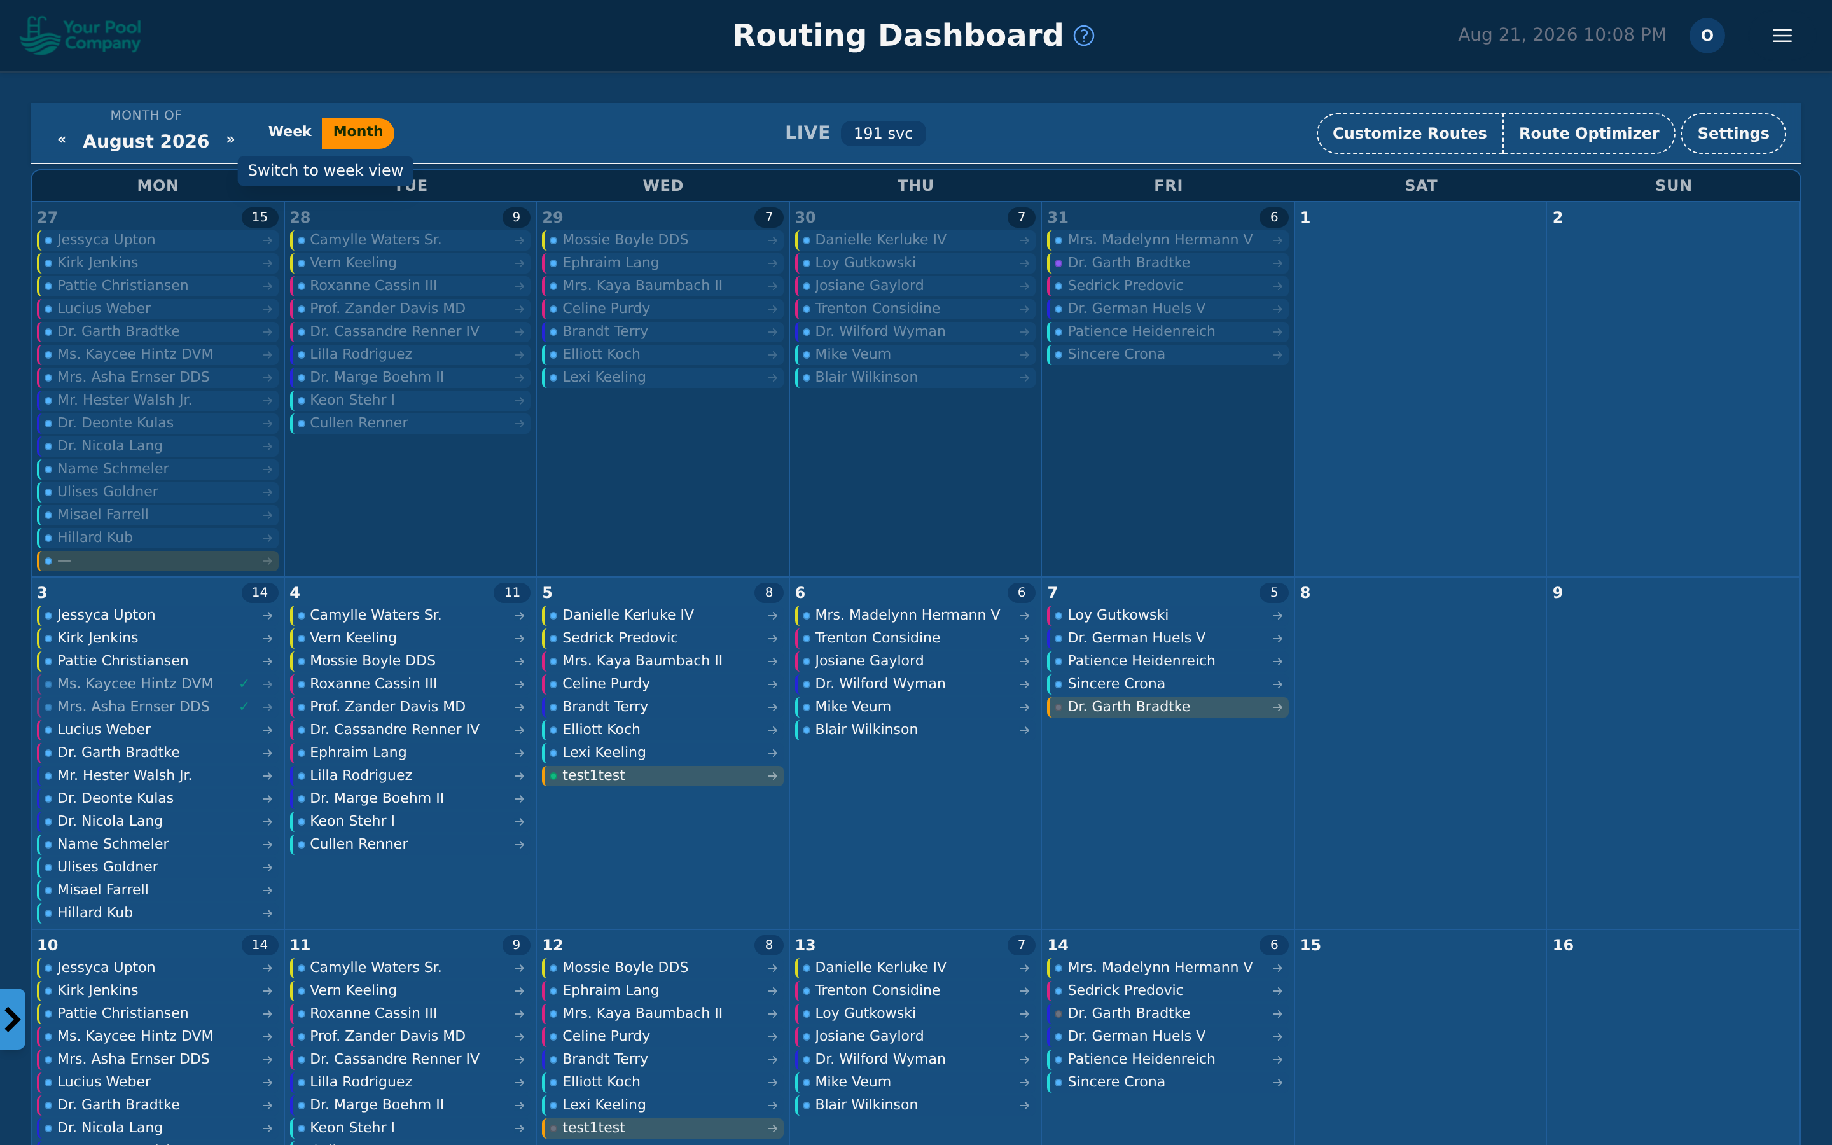This screenshot has width=1832, height=1145.
Task: Click status dot on test1test, Aug 5
Action: (x=553, y=775)
